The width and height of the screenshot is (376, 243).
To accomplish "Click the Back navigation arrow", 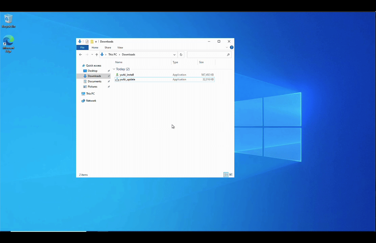I will (80, 55).
